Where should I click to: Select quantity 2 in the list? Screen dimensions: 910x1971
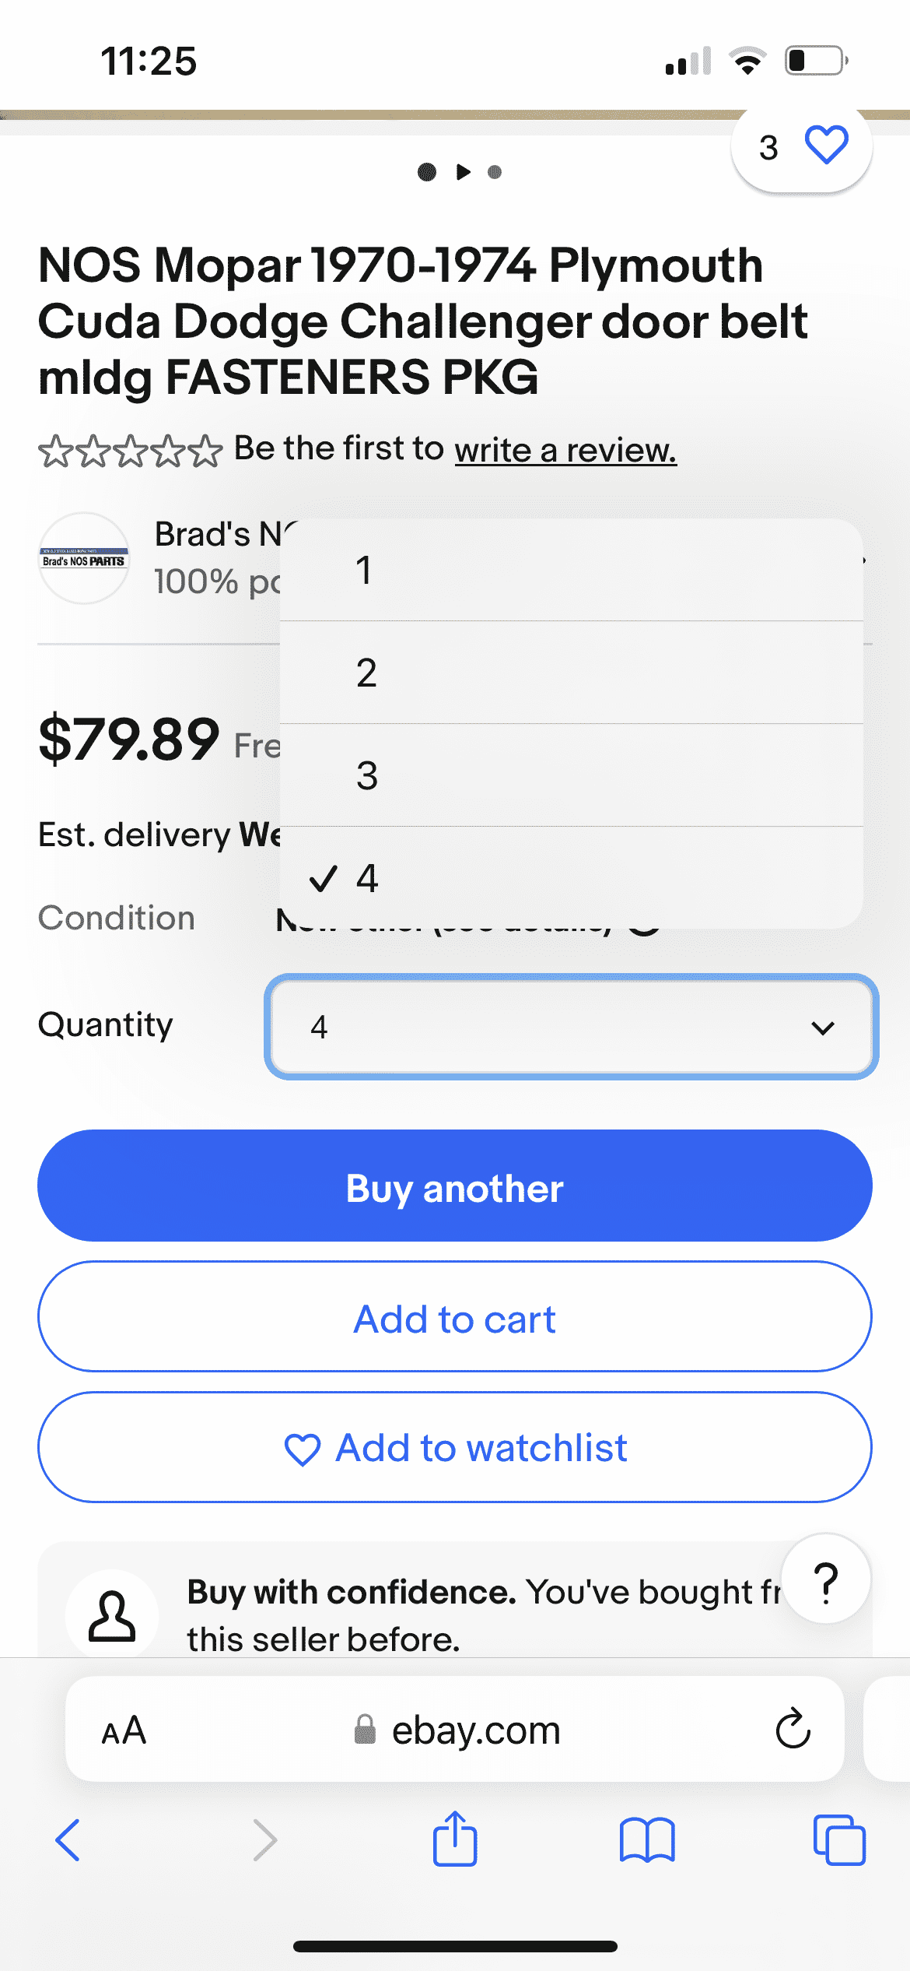572,673
